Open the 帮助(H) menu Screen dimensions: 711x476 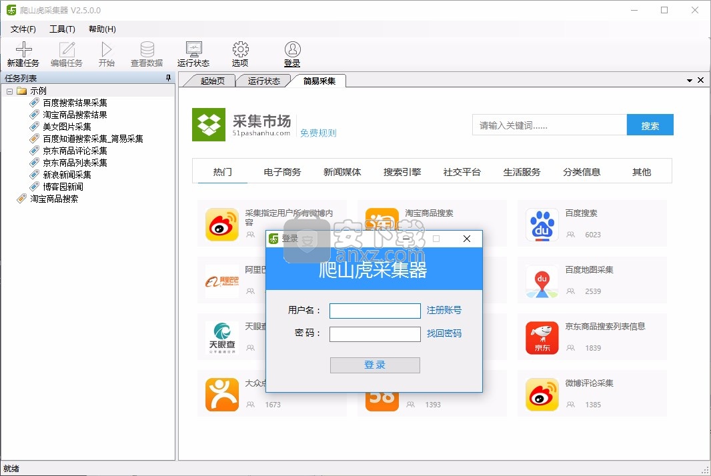pos(102,29)
